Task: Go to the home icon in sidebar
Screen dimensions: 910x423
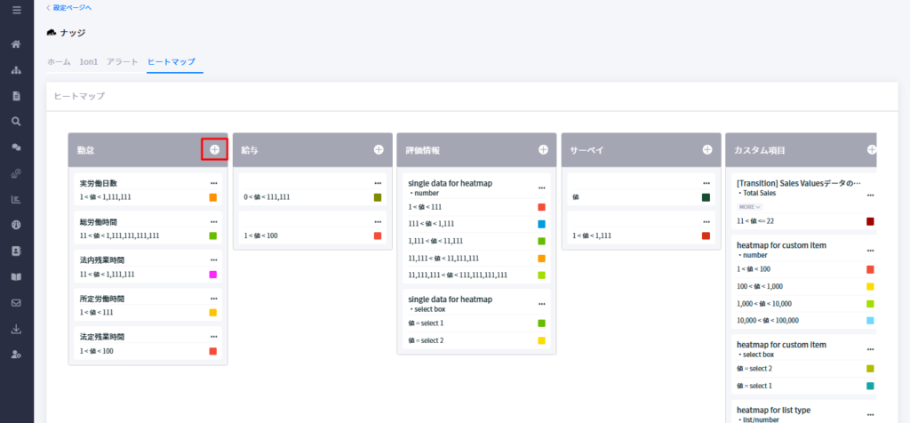Action: (16, 44)
